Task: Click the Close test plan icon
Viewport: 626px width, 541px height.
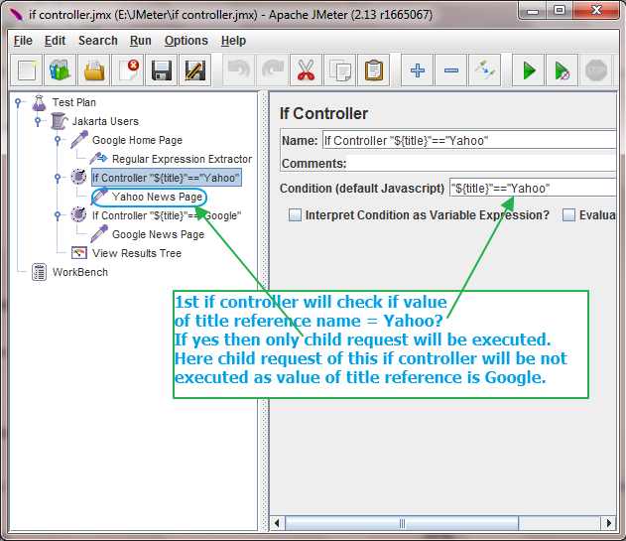Action: point(128,70)
